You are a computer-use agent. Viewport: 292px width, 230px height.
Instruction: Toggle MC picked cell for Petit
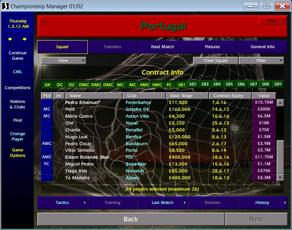tap(47, 109)
